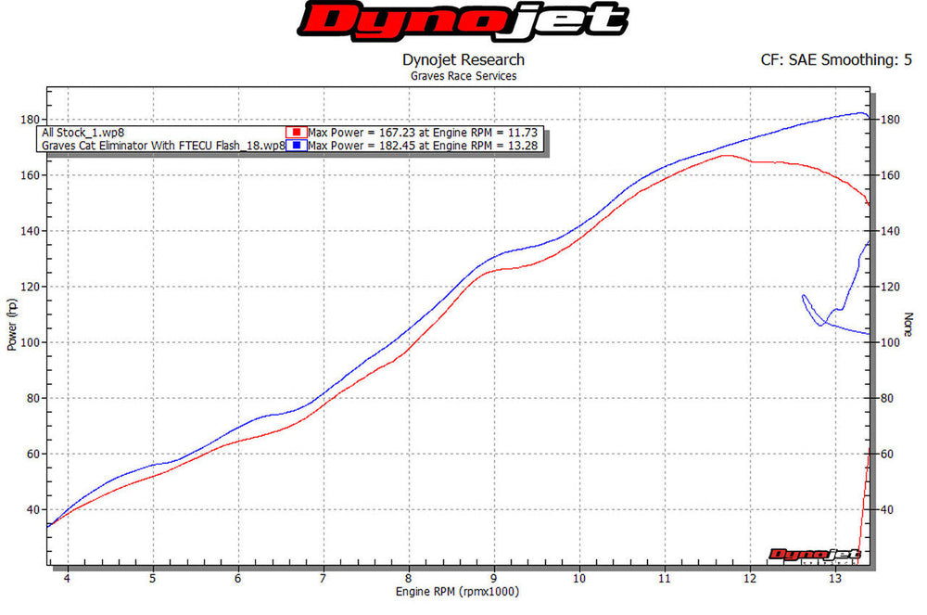
Task: Click the CF: SAE Smoothing: 5 label
Action: pyautogui.click(x=836, y=60)
